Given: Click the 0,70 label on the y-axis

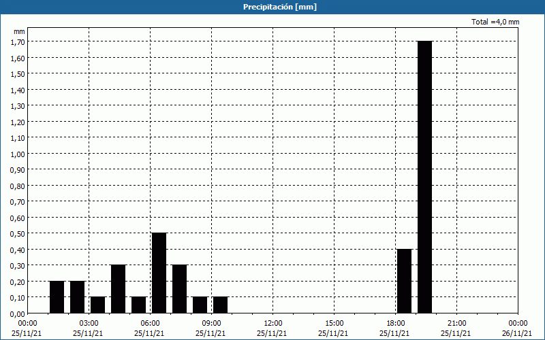Looking at the screenshot, I should (18, 202).
